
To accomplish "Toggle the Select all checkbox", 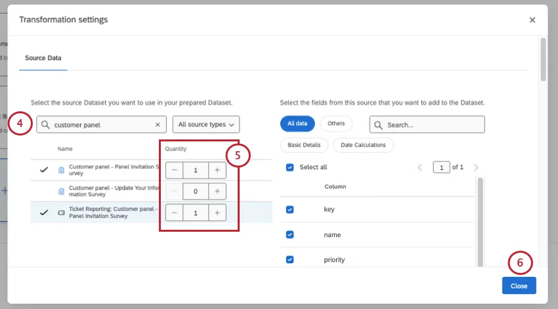I will [x=290, y=167].
